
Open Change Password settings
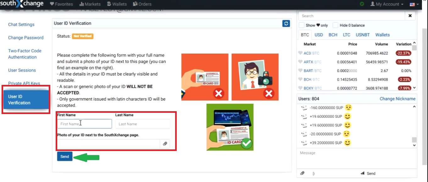[x=26, y=38]
